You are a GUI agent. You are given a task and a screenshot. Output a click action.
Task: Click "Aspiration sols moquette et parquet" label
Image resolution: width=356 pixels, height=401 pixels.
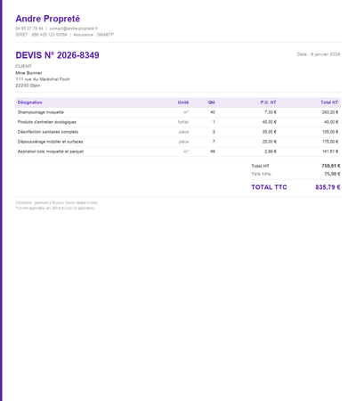point(51,151)
